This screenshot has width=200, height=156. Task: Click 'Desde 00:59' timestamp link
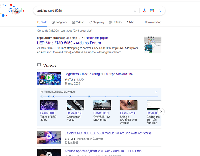(x=101, y=113)
